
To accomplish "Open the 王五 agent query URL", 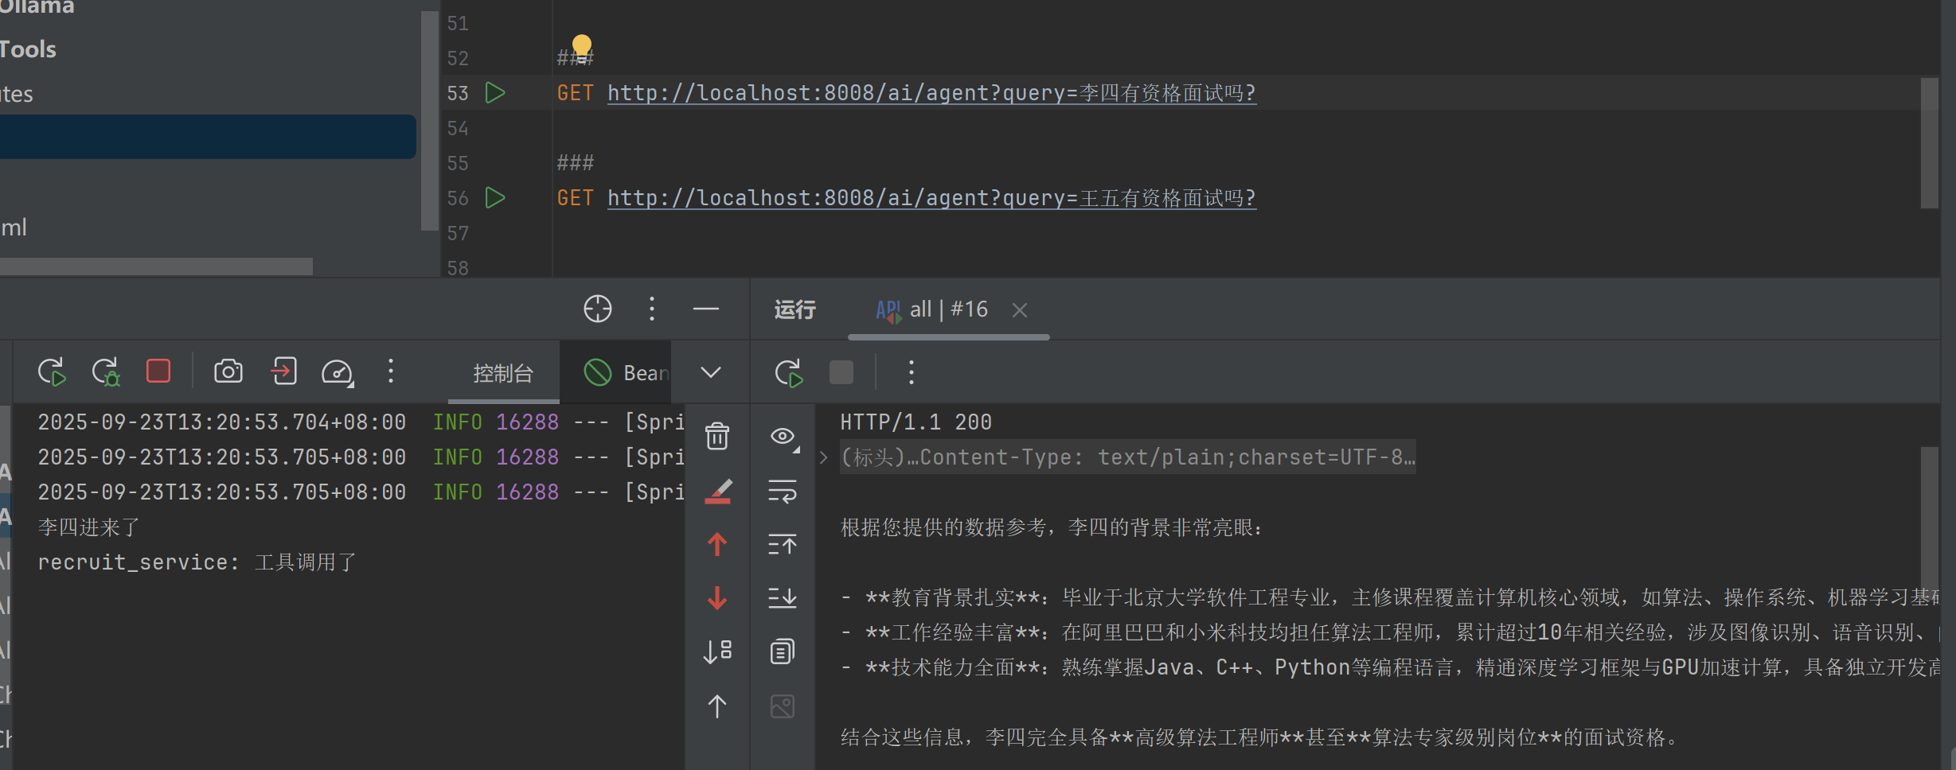I will (x=931, y=197).
